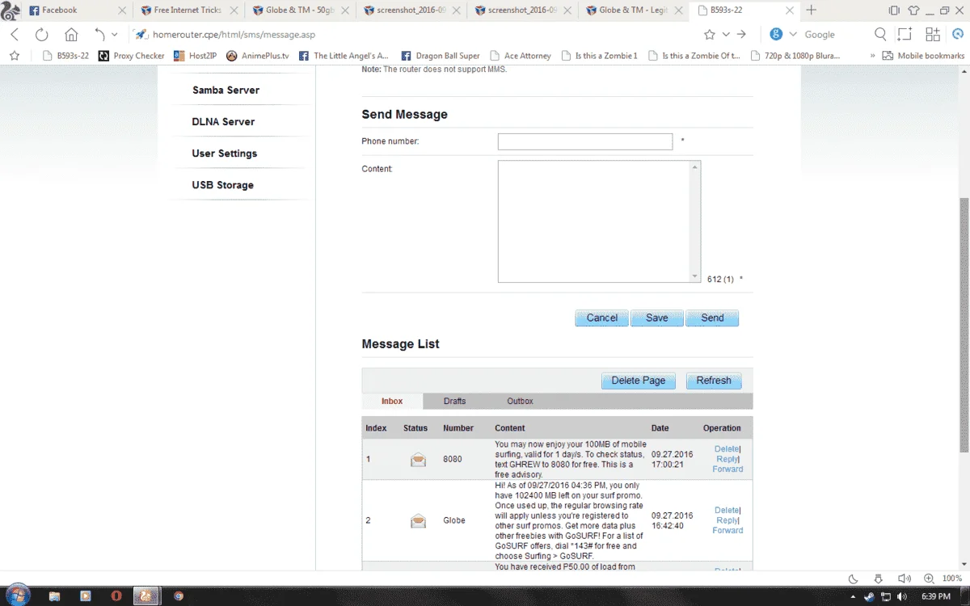This screenshot has height=606, width=970.
Task: Open the screenshot capture tool icon
Action: pyautogui.click(x=905, y=35)
